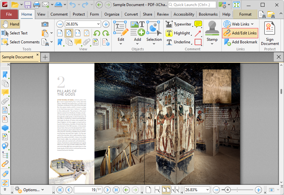The width and height of the screenshot is (284, 195).
Task: Add a yellow sticky note comment
Action: click(x=198, y=24)
